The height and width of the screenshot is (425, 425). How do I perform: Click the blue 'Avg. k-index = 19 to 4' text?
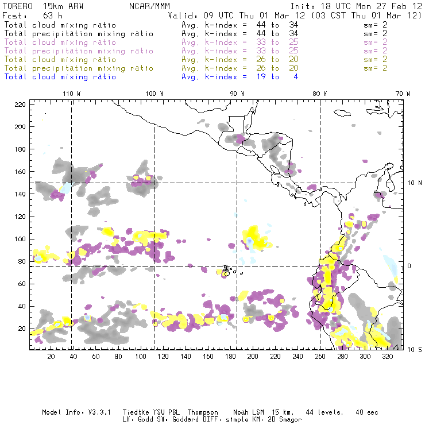point(240,77)
